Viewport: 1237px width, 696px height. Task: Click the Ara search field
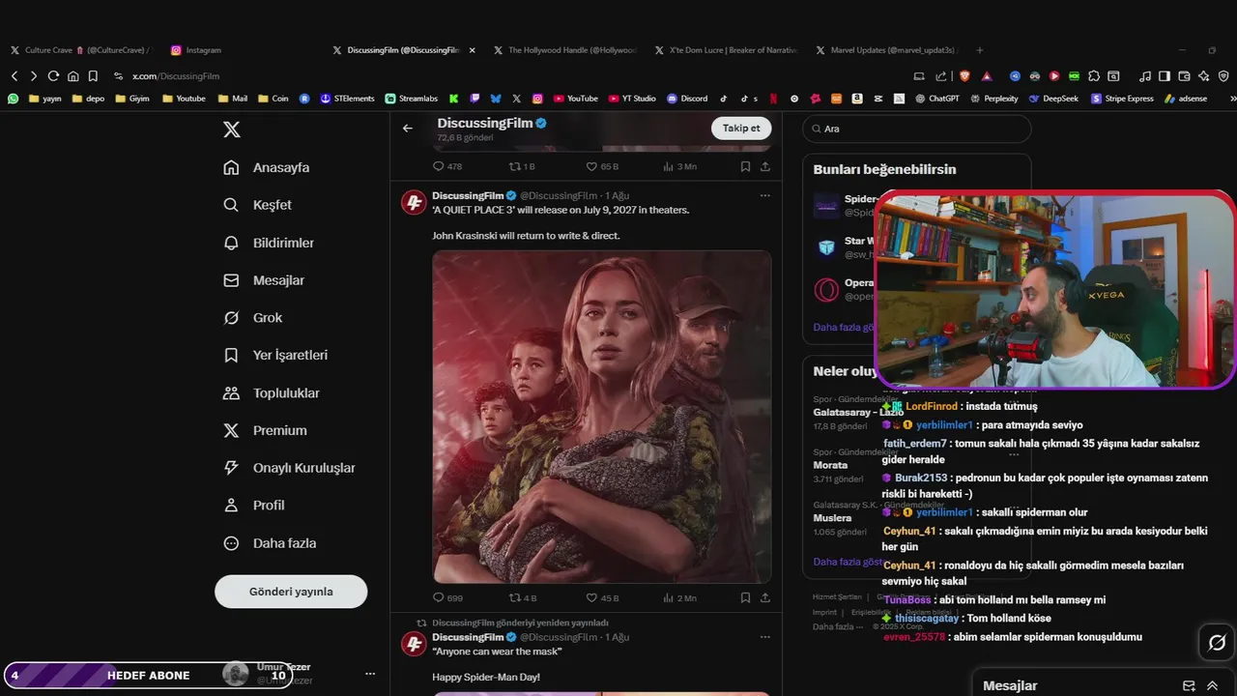coord(916,129)
